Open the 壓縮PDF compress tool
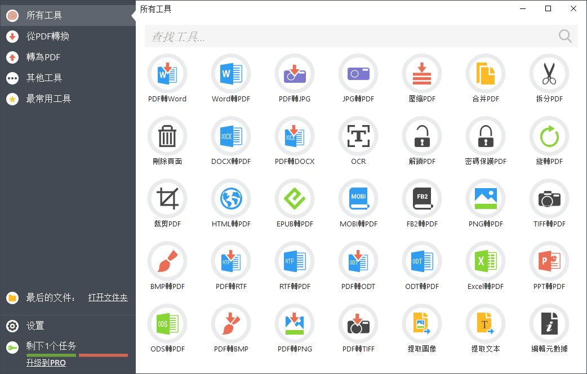This screenshot has width=587, height=374. tap(421, 74)
